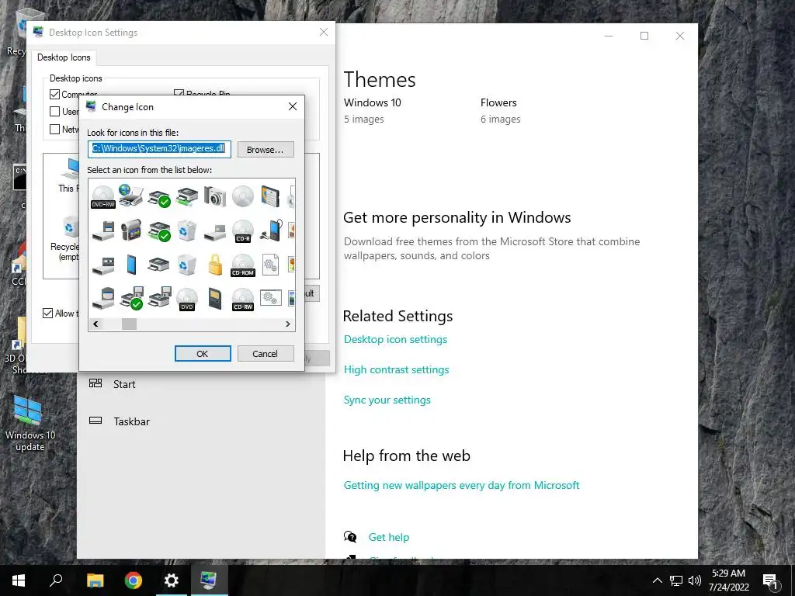Open Taskbar in Settings sidebar
Image resolution: width=795 pixels, height=596 pixels.
point(131,421)
